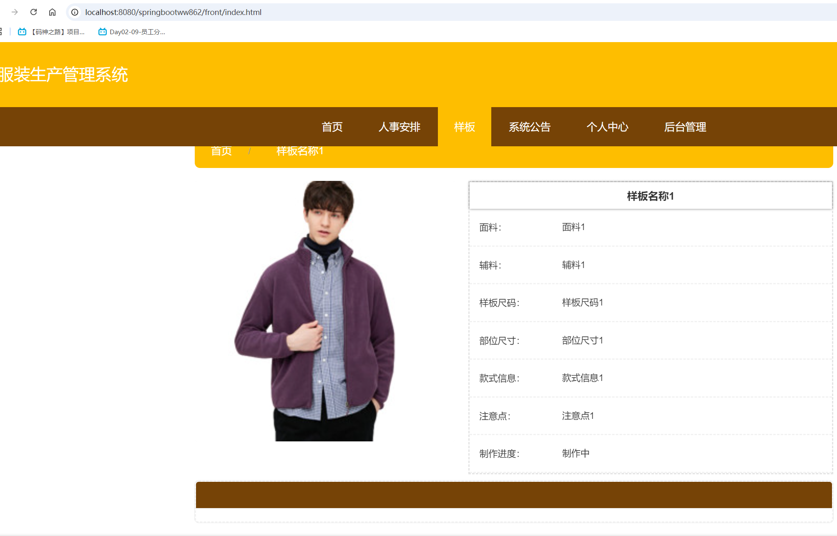Click the 注意点1 value
Image resolution: width=837 pixels, height=536 pixels.
pos(578,416)
